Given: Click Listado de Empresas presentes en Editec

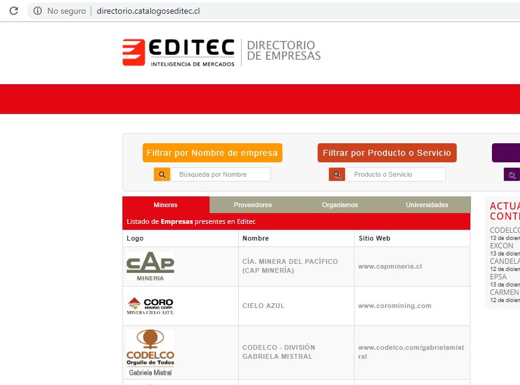Looking at the screenshot, I should tap(191, 221).
